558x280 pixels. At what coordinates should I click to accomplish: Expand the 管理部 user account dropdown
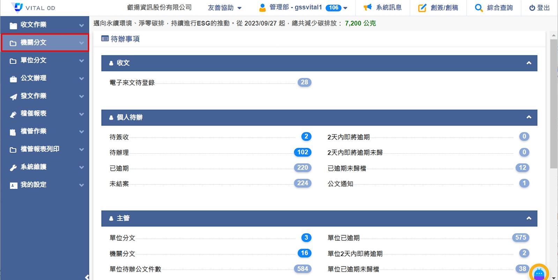345,8
